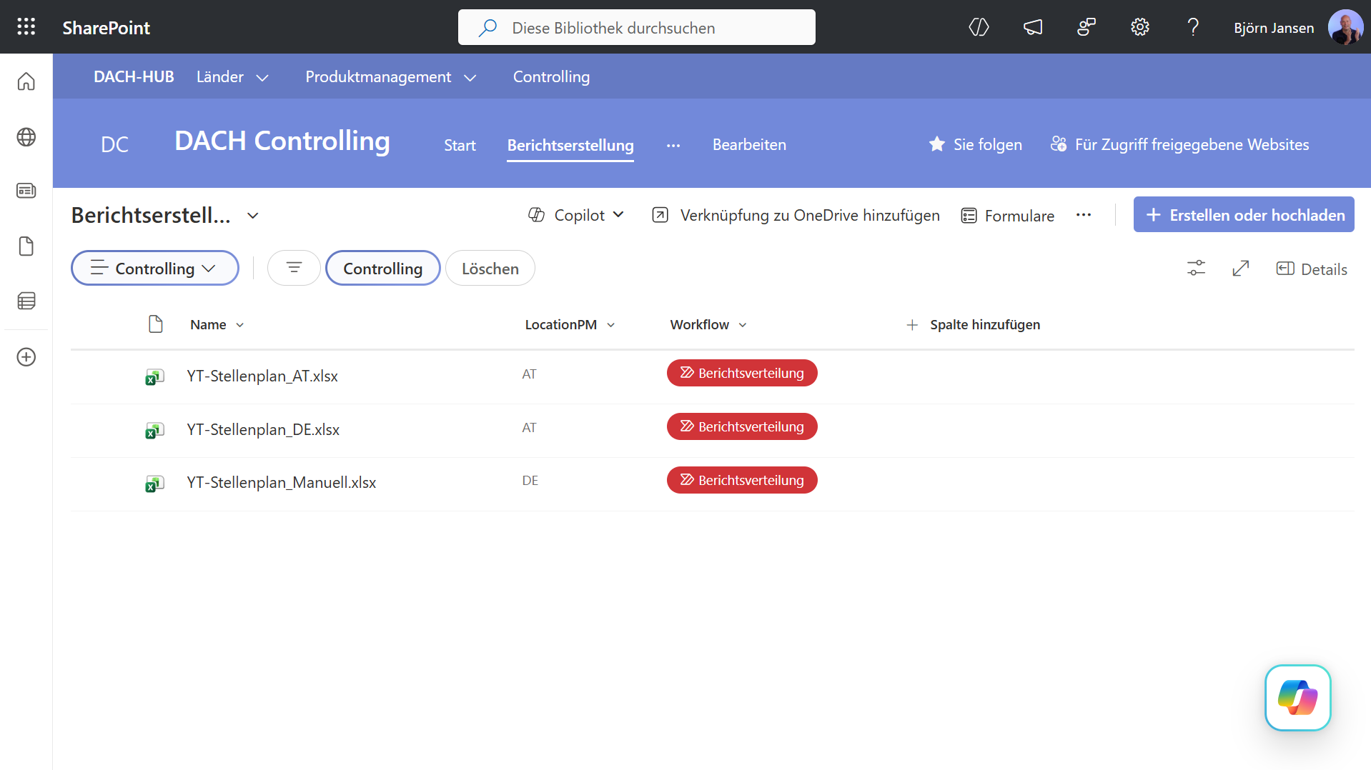Open file YT-Stellenplan_Manuell.xlsx

pyautogui.click(x=281, y=482)
